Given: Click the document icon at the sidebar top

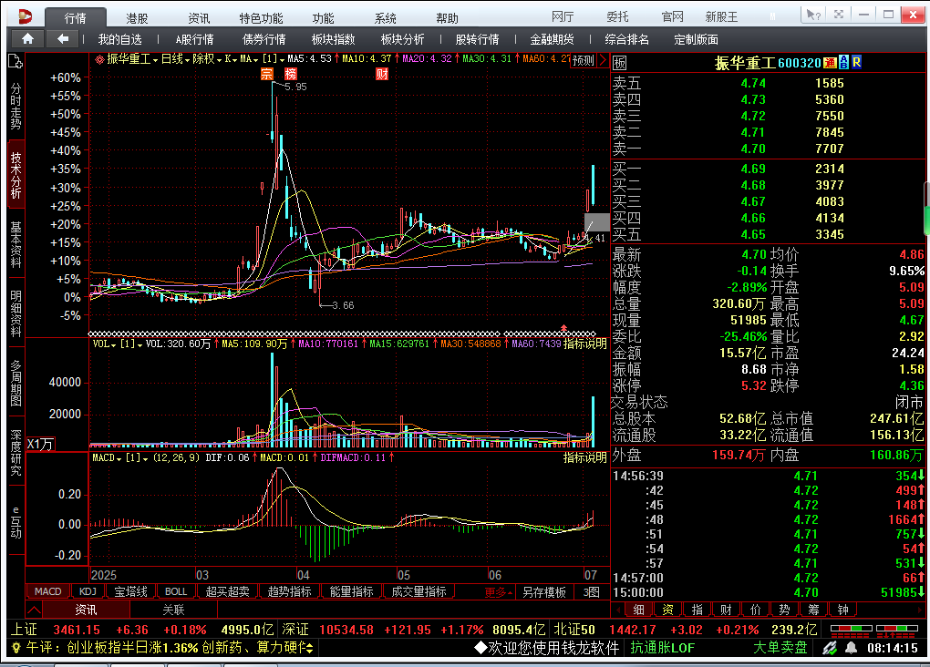Looking at the screenshot, I should point(15,61).
